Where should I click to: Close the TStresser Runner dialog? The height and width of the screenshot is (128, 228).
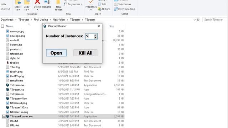click(99, 26)
